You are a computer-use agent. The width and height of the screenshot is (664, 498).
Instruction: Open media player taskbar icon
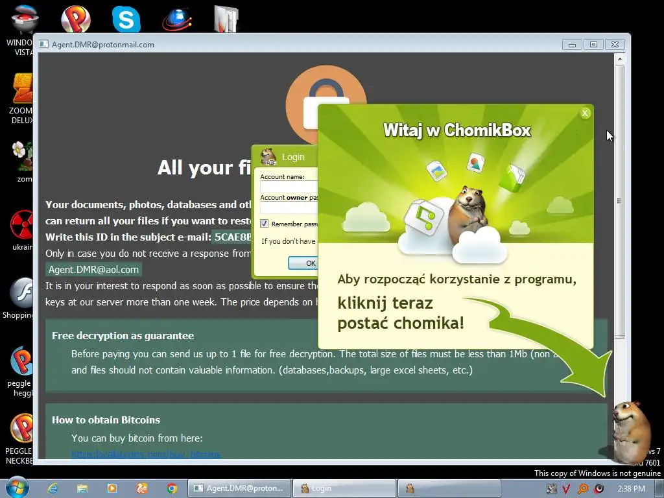[112, 488]
